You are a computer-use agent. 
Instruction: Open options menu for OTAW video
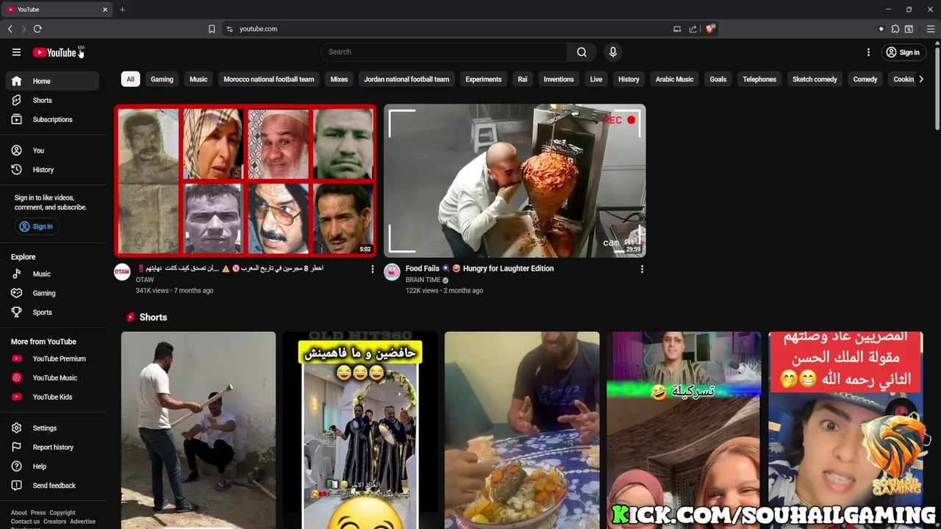(x=372, y=270)
